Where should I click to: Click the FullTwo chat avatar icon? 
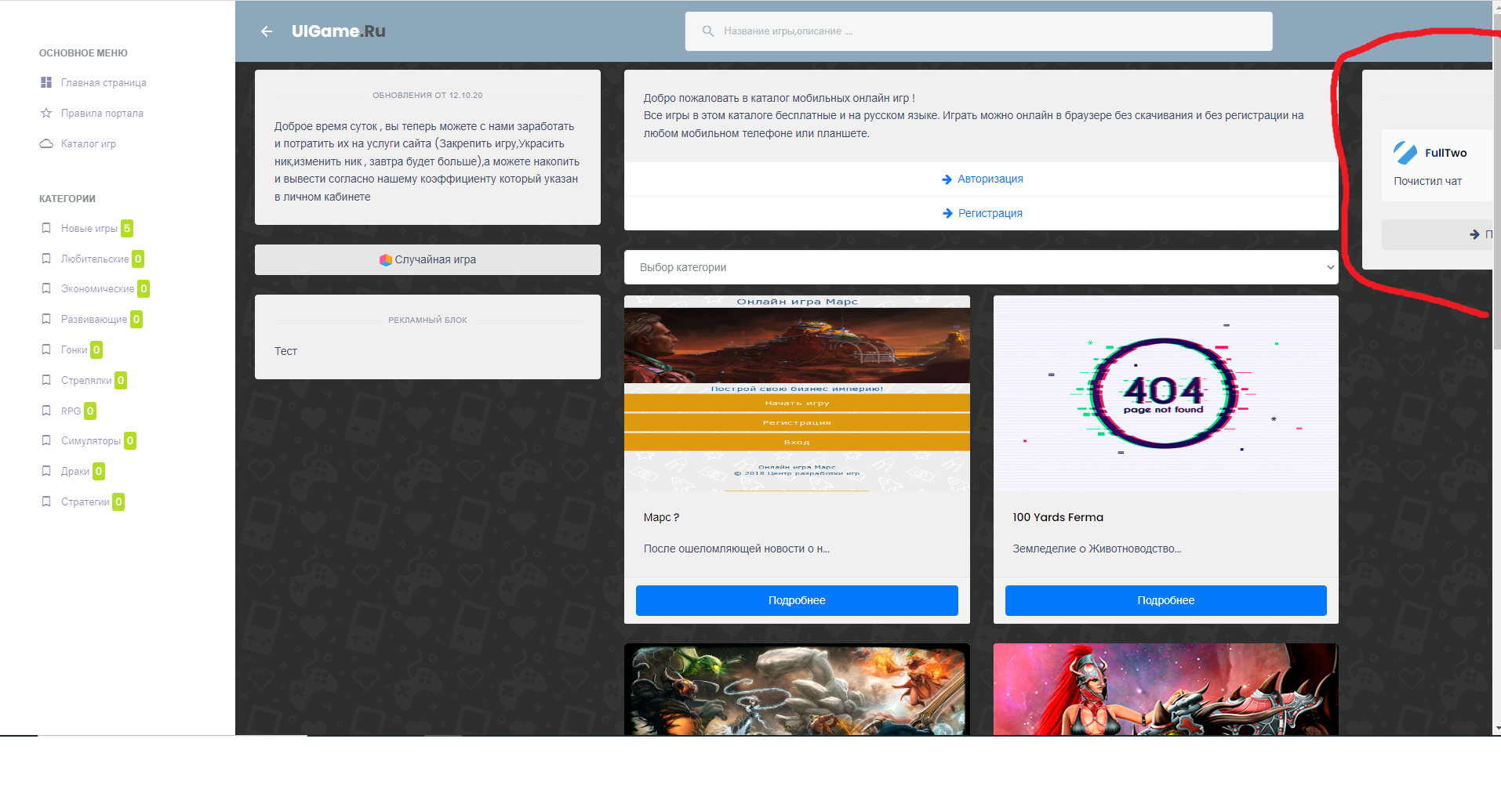[x=1405, y=153]
